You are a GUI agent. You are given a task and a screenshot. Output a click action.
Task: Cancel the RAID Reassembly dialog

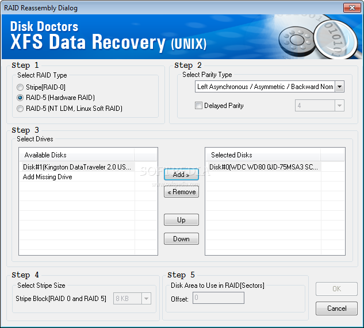(336, 308)
